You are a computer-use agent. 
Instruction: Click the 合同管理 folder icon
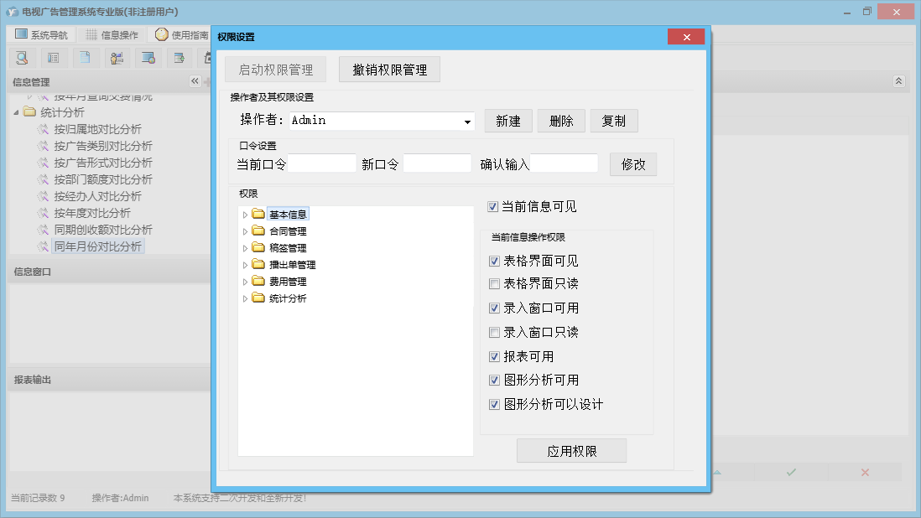click(x=258, y=231)
